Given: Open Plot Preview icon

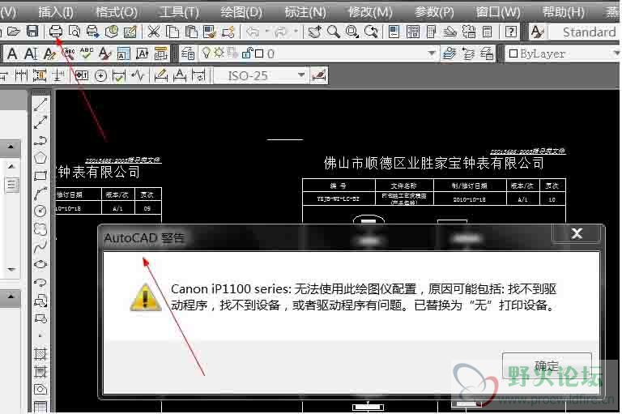Looking at the screenshot, I should [x=75, y=31].
